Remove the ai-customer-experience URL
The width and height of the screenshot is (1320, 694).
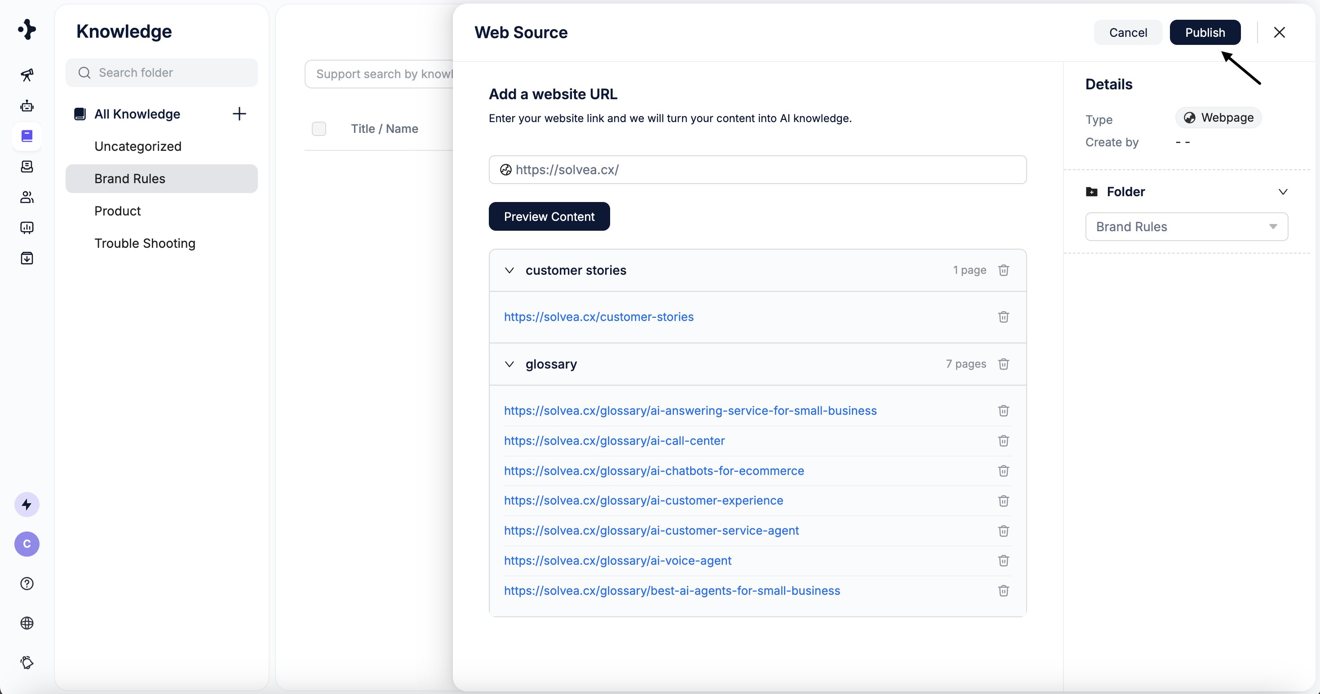pyautogui.click(x=1003, y=501)
